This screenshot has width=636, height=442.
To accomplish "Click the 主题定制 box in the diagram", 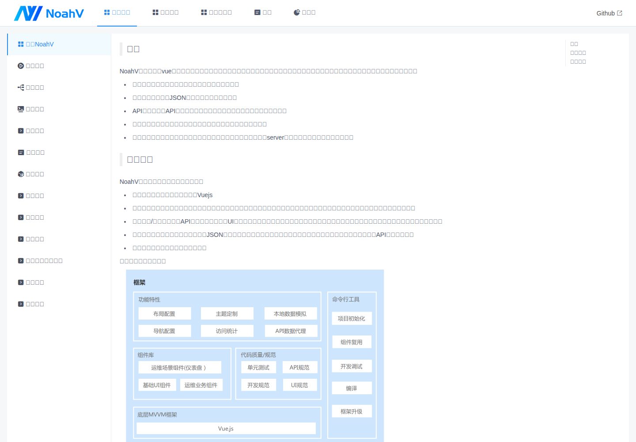I will pos(227,314).
